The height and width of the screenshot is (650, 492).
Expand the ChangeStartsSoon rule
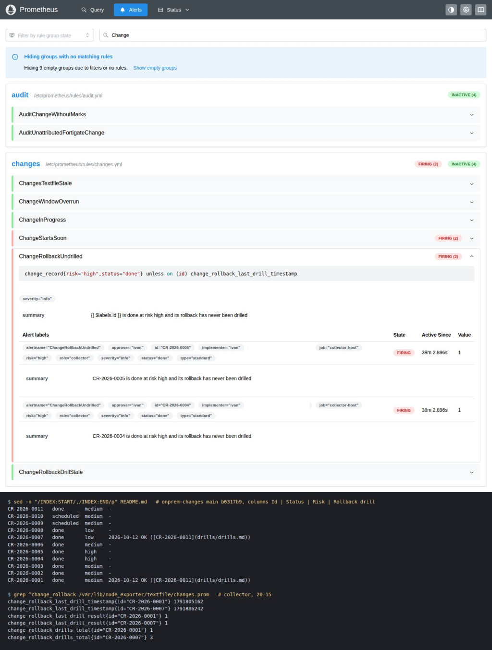click(246, 238)
